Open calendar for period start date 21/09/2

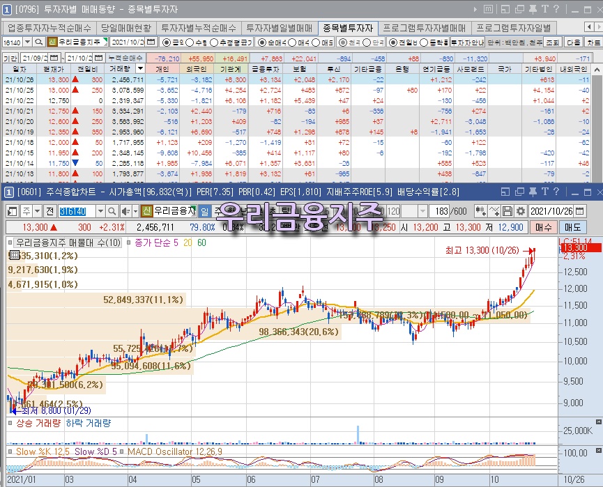click(x=54, y=58)
